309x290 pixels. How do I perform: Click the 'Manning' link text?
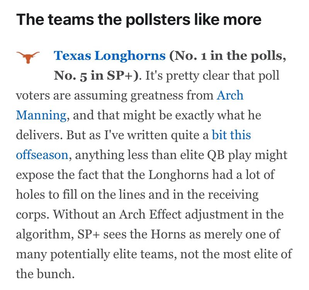[41, 115]
